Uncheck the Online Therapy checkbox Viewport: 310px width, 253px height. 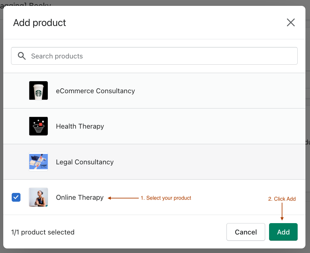point(16,197)
